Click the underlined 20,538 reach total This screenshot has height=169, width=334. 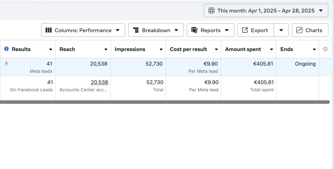(99, 82)
